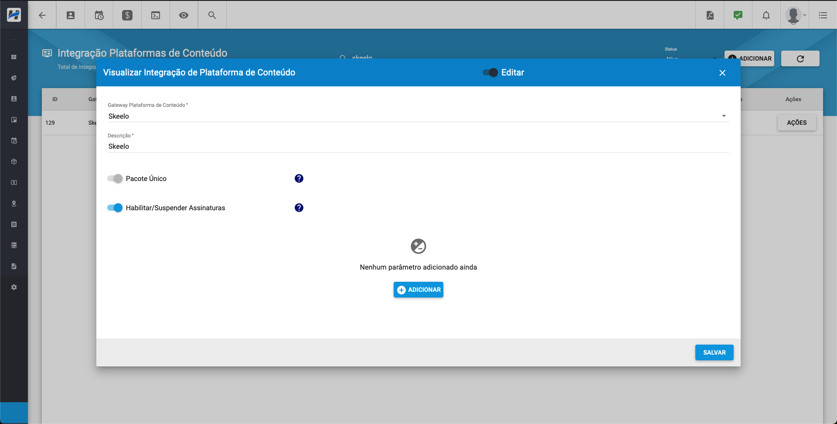Click the Integração Plataformas de Conteúdo page title
This screenshot has width=837, height=424.
pyautogui.click(x=143, y=53)
